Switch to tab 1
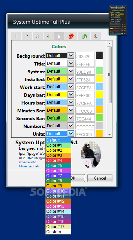 (16, 36)
